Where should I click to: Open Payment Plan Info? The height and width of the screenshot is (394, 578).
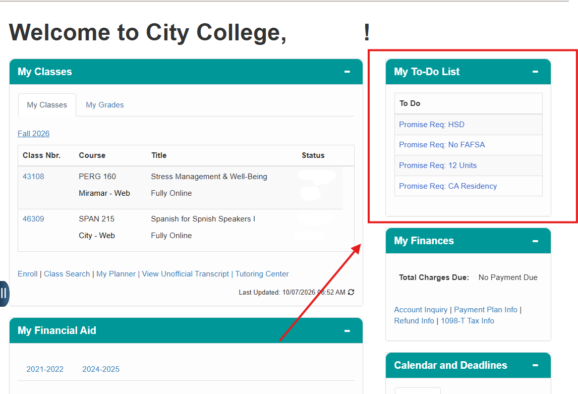click(486, 310)
